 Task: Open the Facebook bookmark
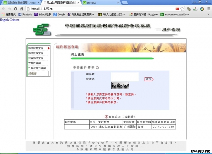click(x=25, y=14)
